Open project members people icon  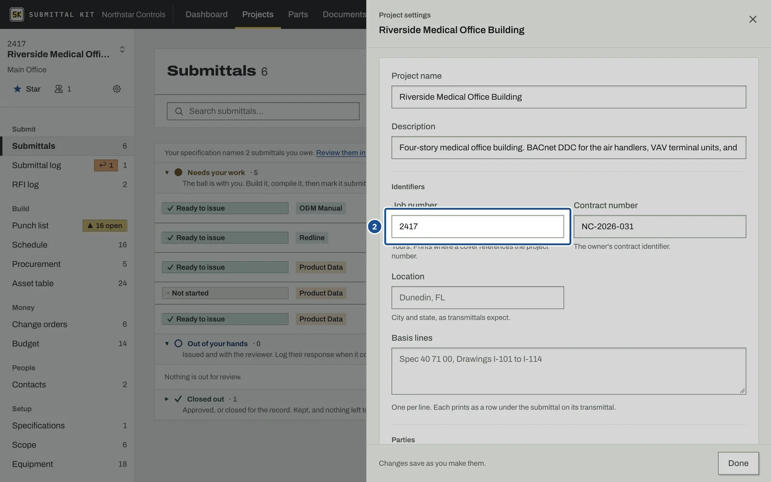(x=63, y=89)
